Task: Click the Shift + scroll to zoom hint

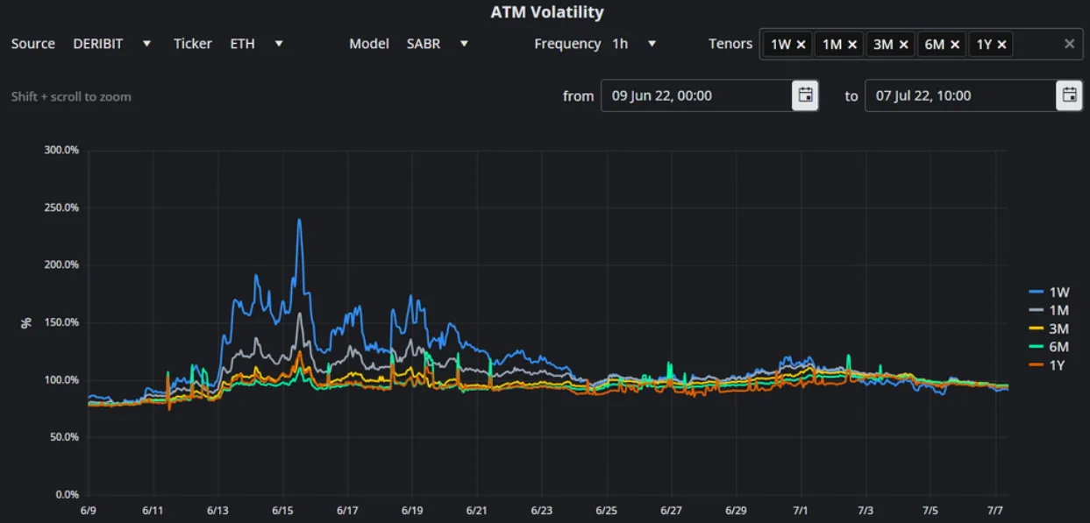Action: click(x=71, y=96)
